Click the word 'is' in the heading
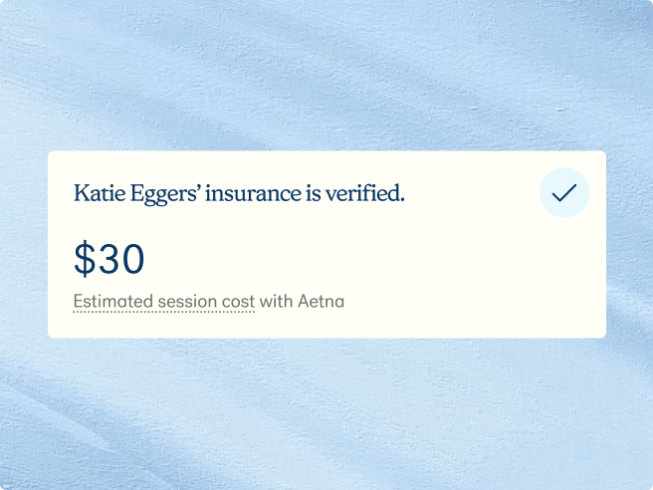This screenshot has width=653, height=490. 313,194
